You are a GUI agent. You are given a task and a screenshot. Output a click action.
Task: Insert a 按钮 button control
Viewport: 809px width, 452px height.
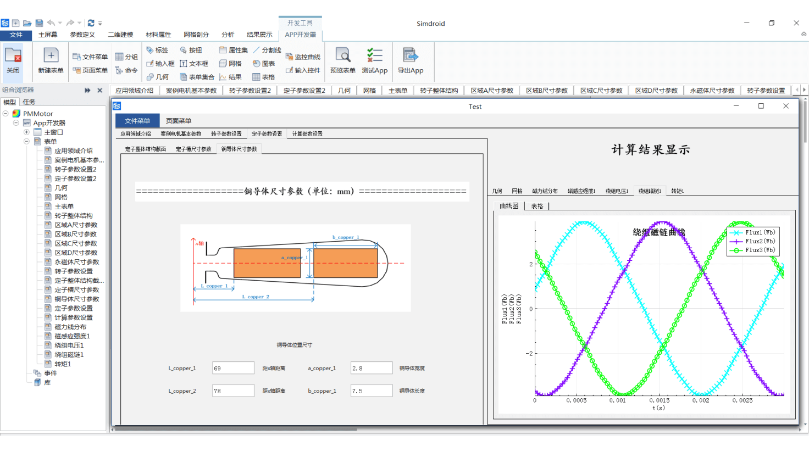click(191, 50)
